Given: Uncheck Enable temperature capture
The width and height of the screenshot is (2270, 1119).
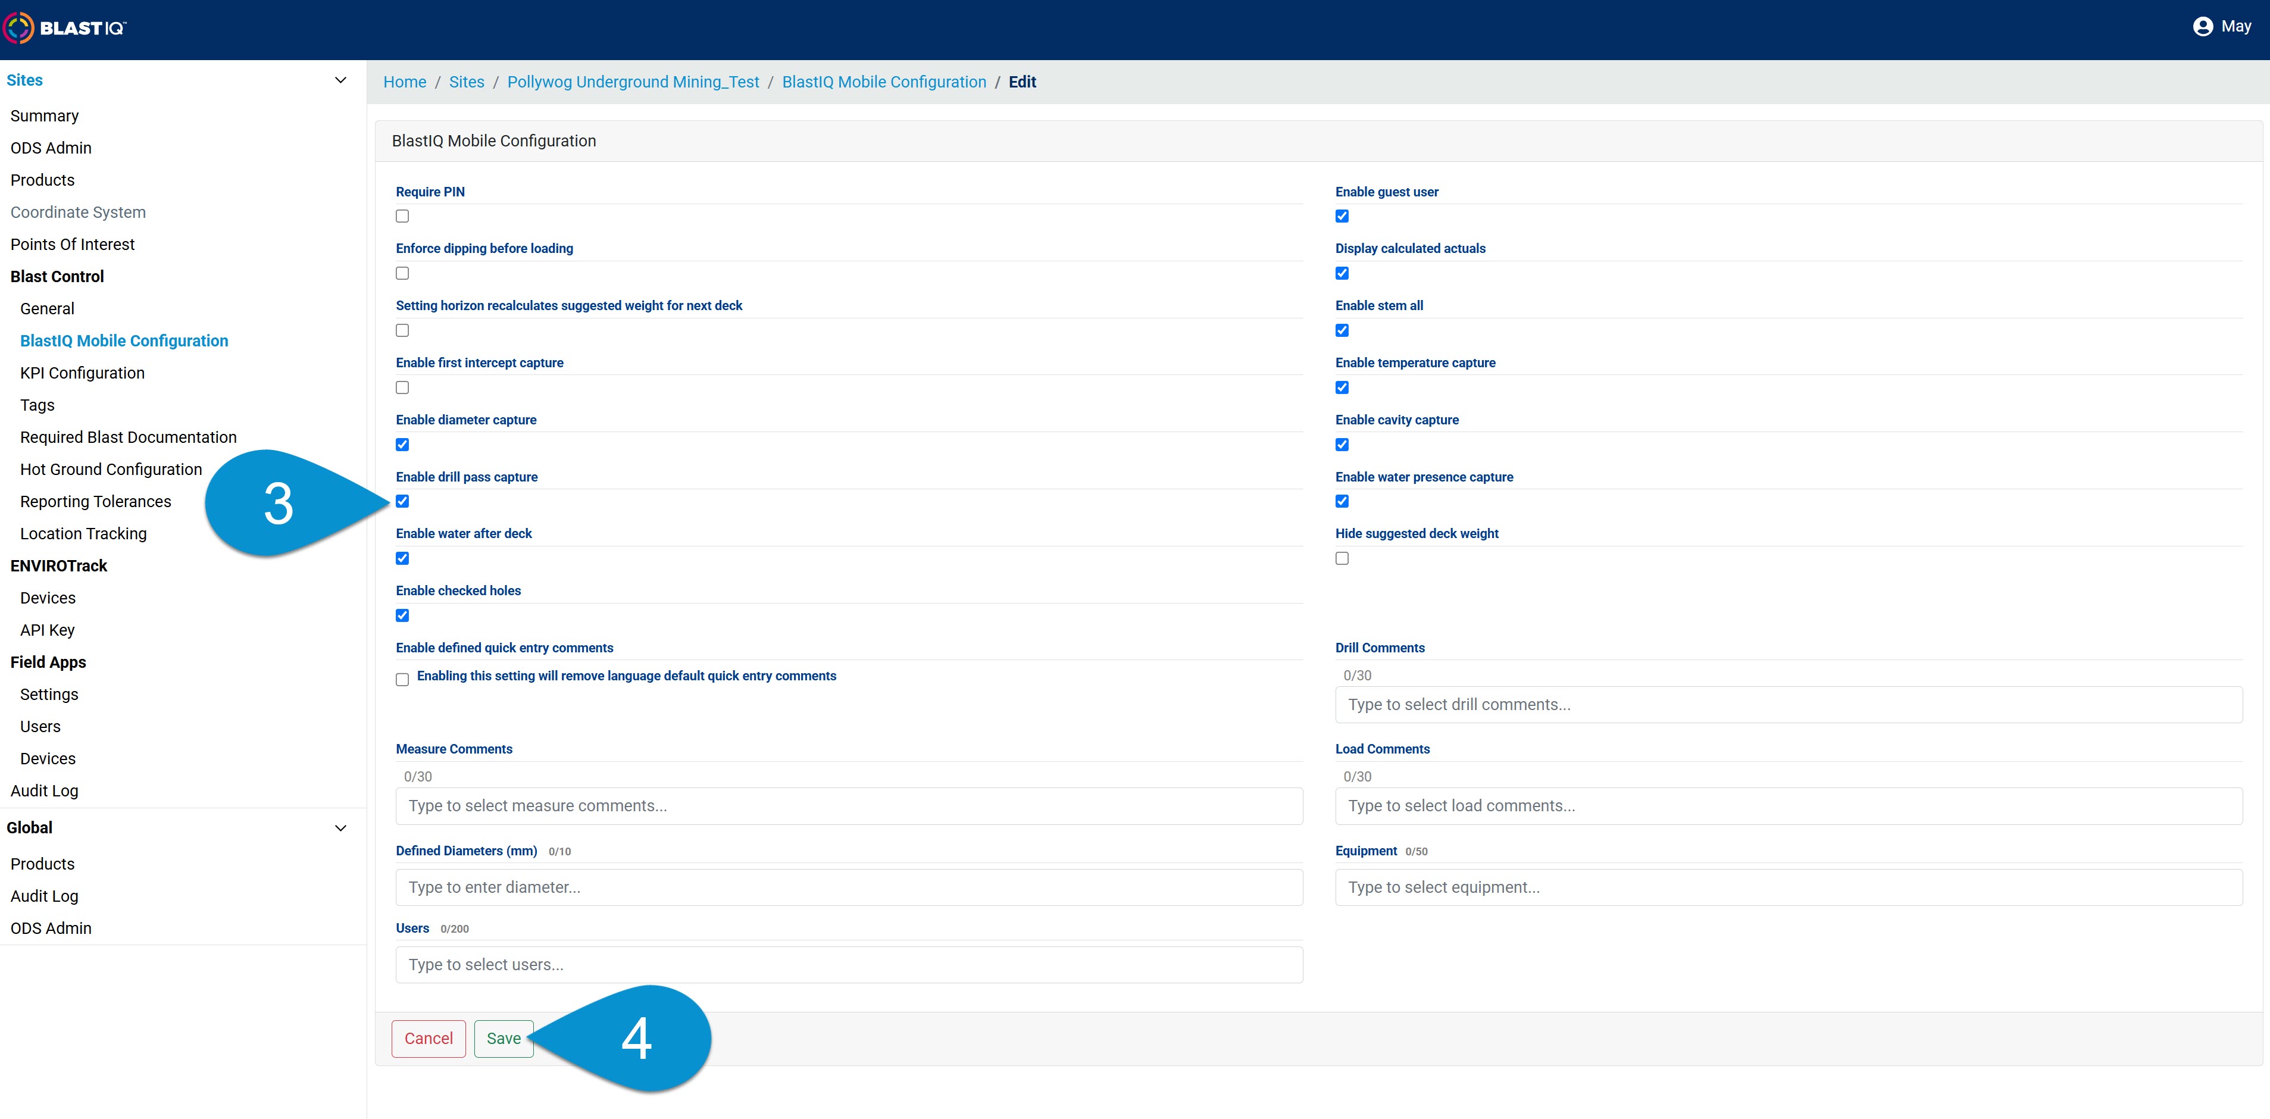Looking at the screenshot, I should click(1342, 387).
